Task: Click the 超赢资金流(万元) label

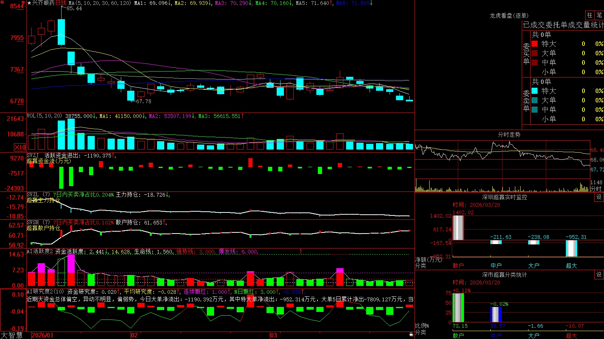Action: pos(49,161)
